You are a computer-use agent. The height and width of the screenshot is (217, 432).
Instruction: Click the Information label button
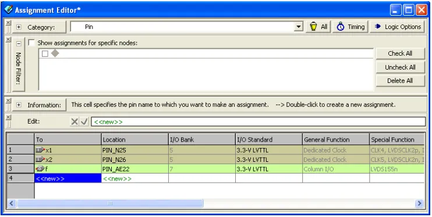pyautogui.click(x=39, y=105)
